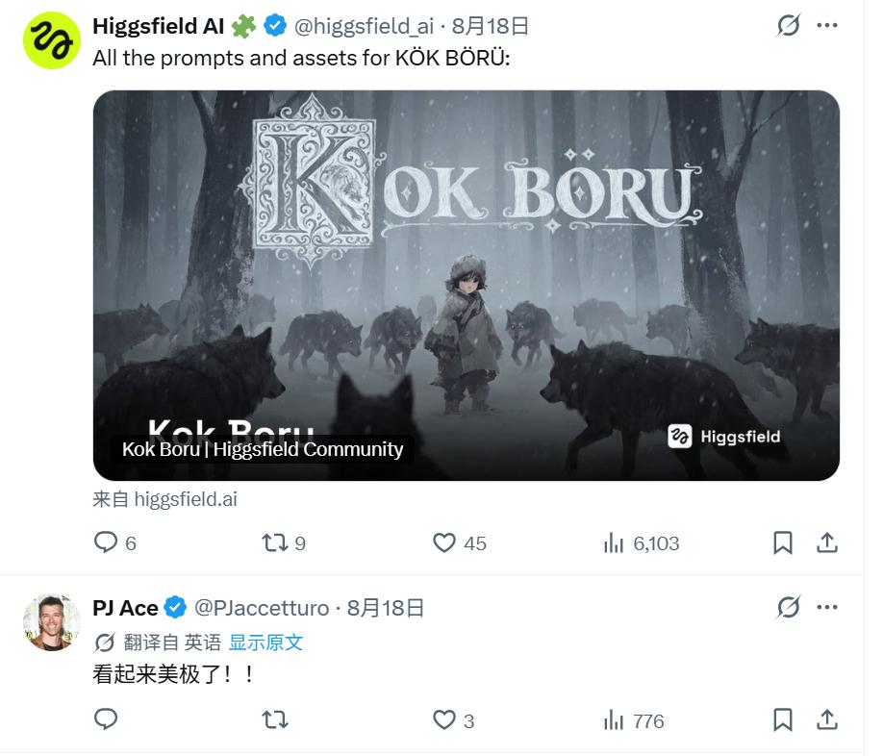
Task: Open Higgsfield AI profile avatar
Action: tap(51, 40)
